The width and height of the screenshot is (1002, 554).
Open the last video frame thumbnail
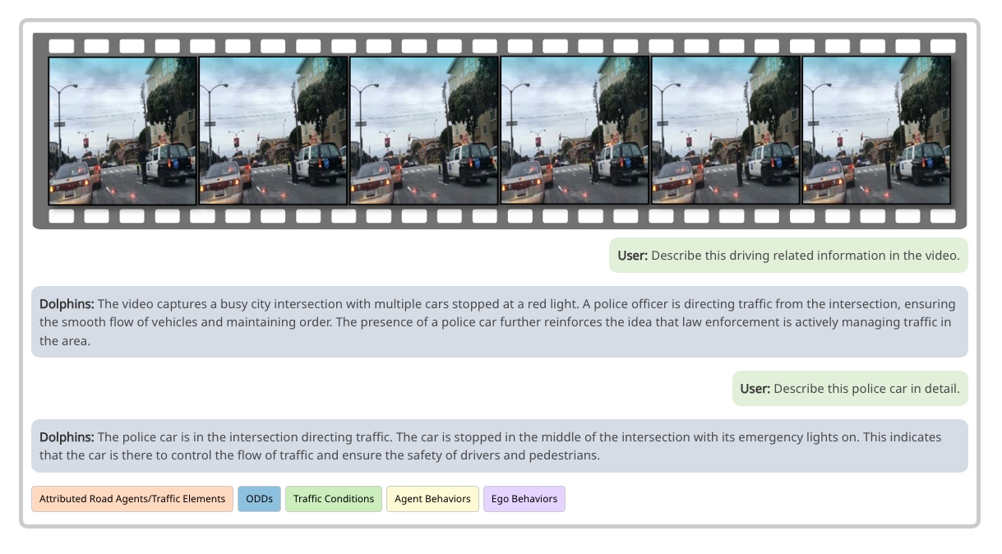point(876,130)
